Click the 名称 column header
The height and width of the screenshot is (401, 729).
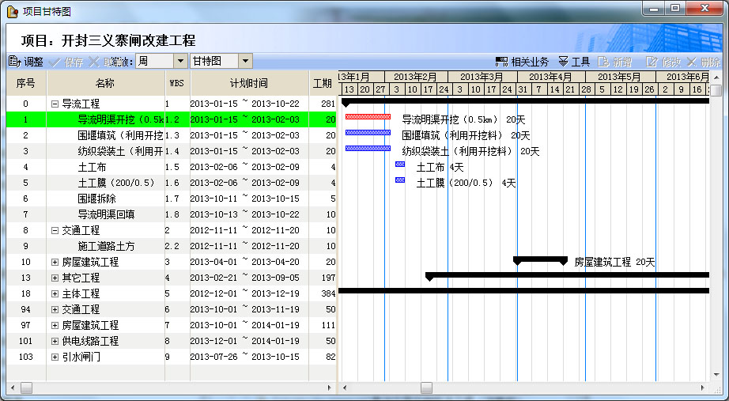[x=105, y=83]
